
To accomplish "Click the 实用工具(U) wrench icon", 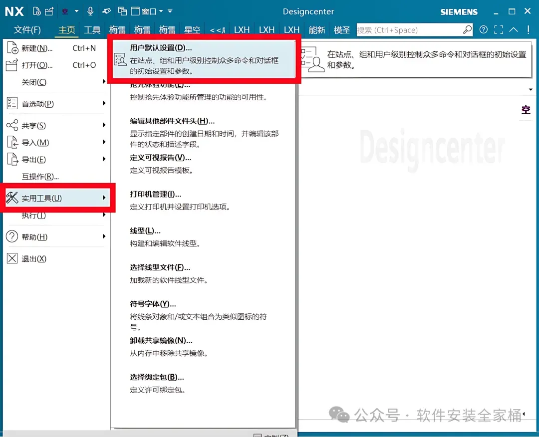I will (12, 198).
